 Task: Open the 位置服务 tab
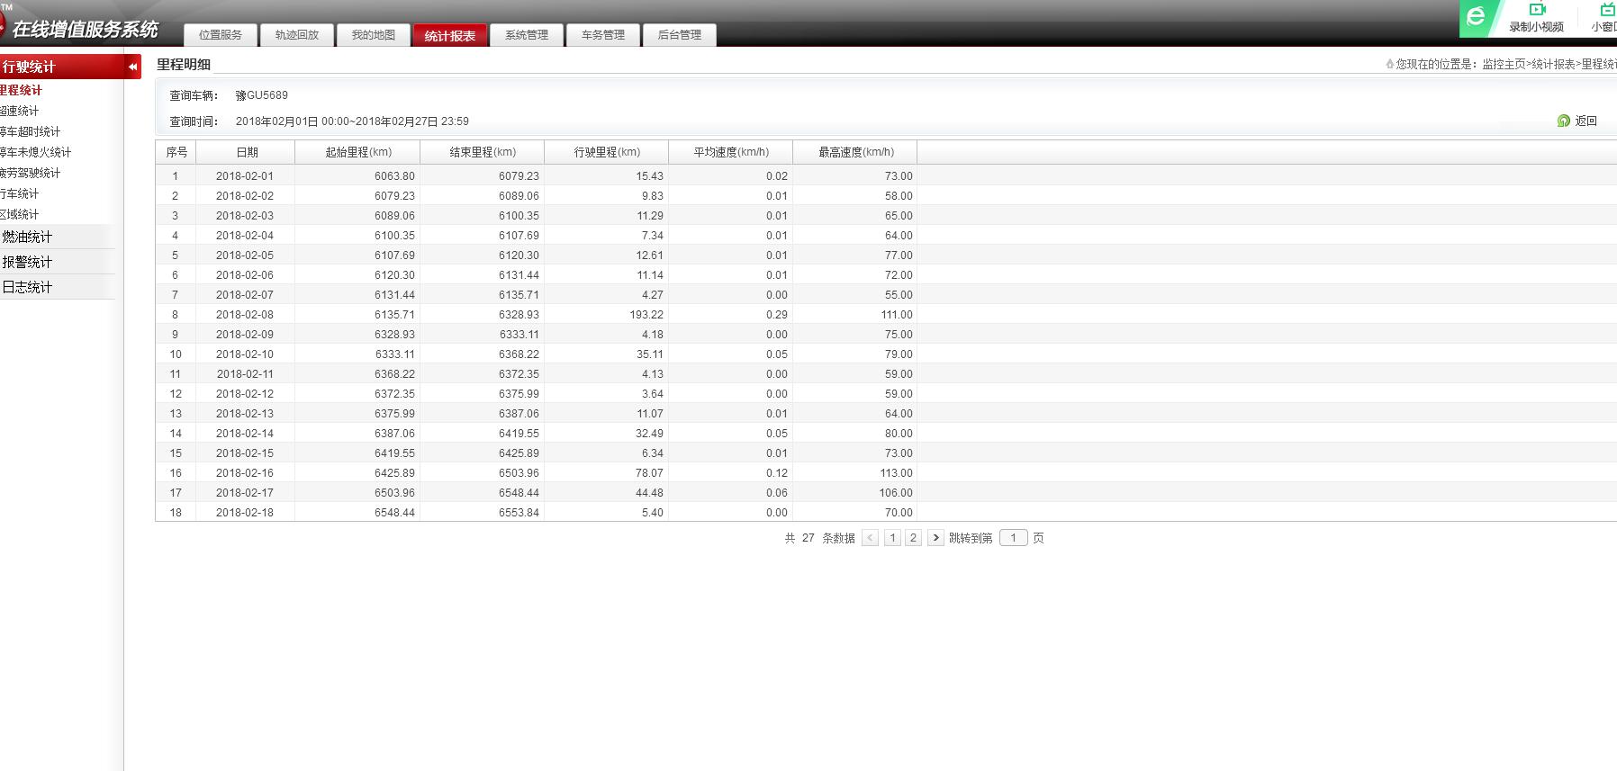click(x=221, y=35)
